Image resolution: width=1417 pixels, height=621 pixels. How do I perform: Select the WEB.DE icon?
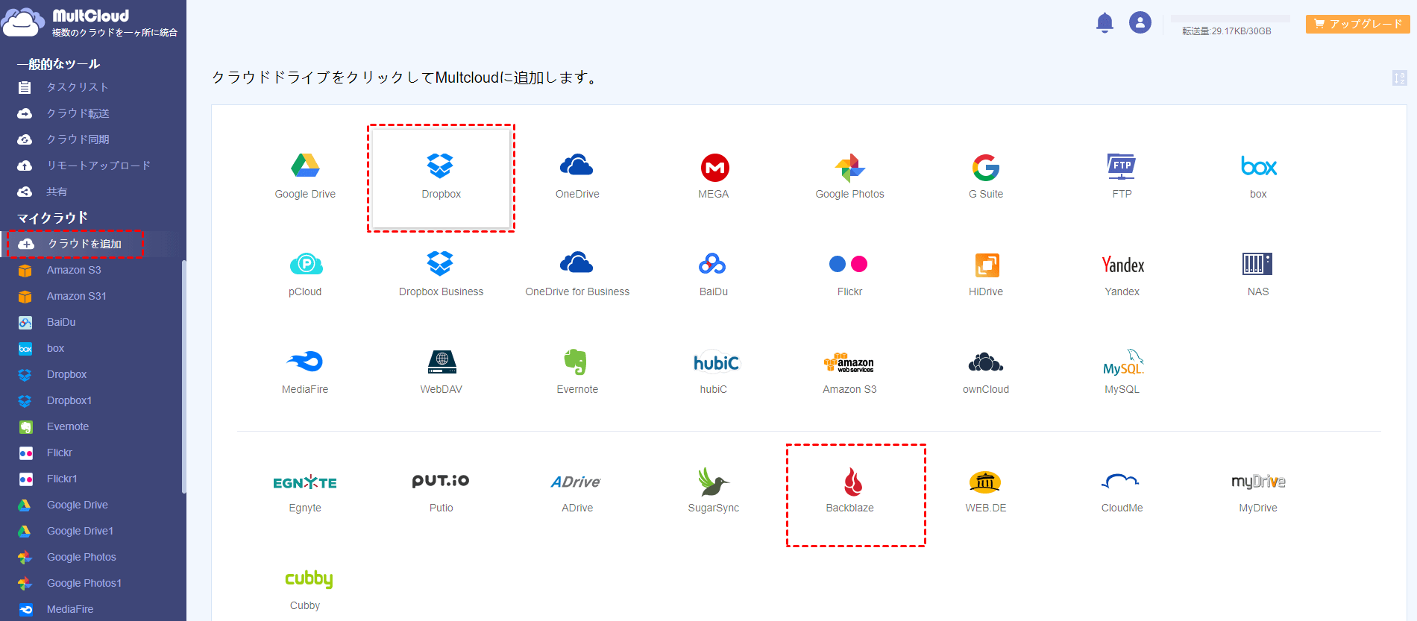984,482
